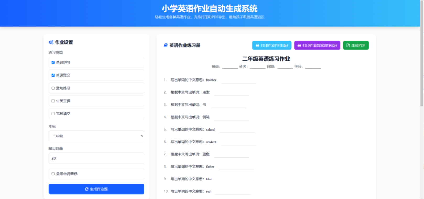Click question 6 word student
The height and width of the screenshot is (199, 424).
pos(211,142)
